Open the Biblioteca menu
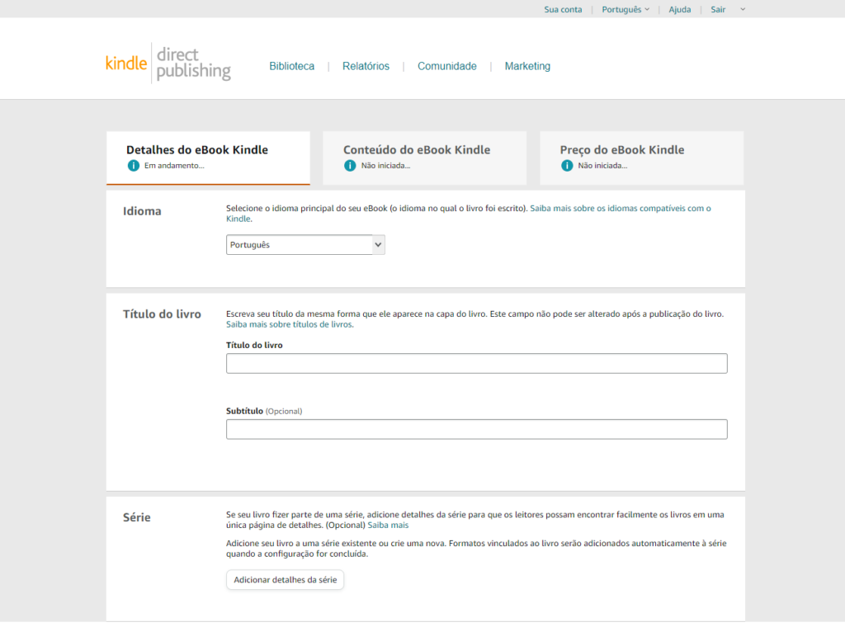This screenshot has width=845, height=627. [x=291, y=66]
